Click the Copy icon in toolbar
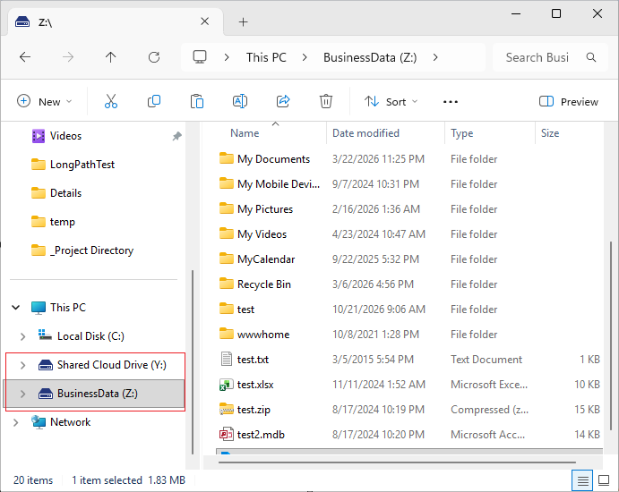The height and width of the screenshot is (492, 619). point(154,101)
